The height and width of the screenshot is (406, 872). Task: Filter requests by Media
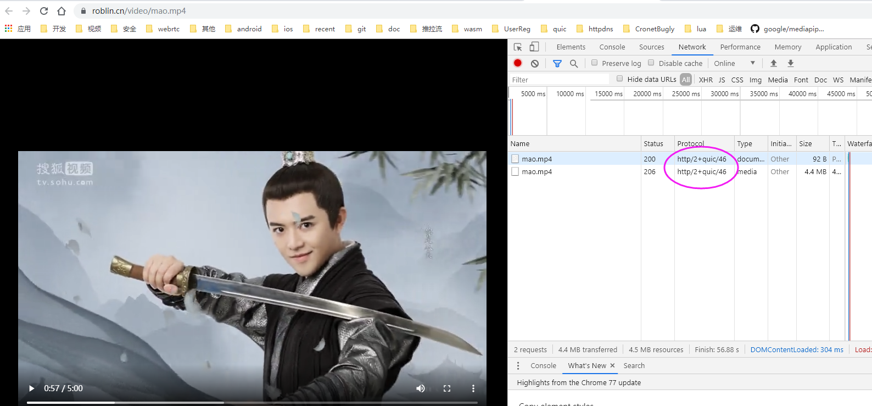(x=778, y=80)
